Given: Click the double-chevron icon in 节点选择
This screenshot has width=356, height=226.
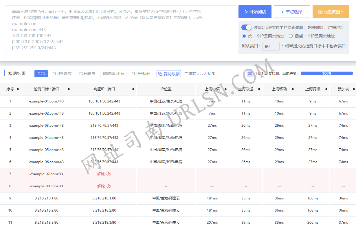Looking at the screenshot, I should [282, 12].
